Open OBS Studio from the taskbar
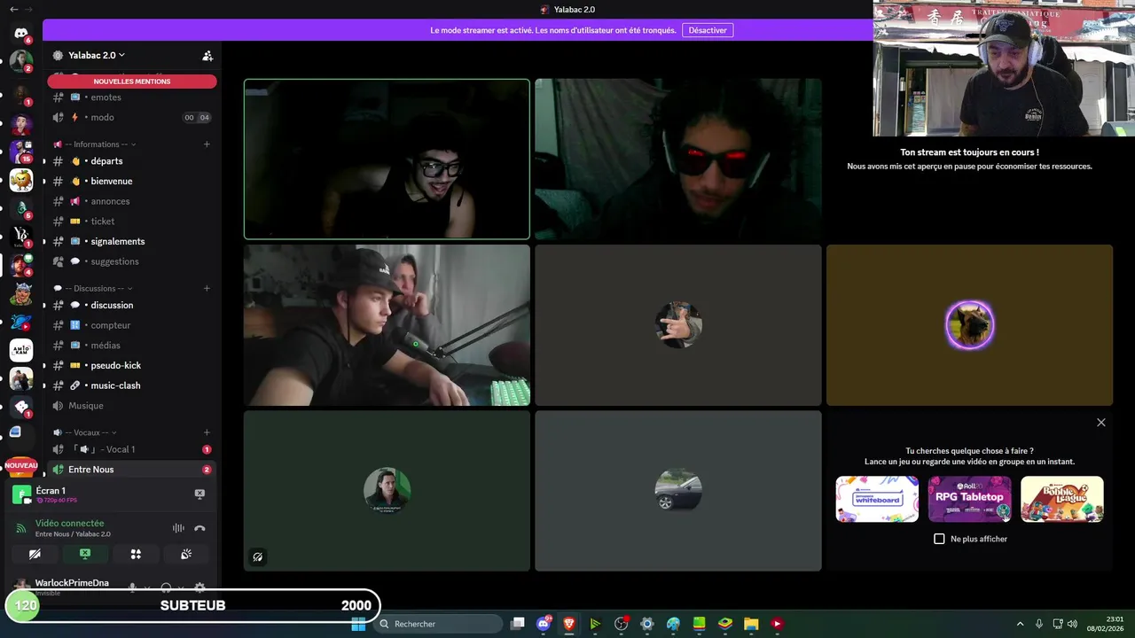The height and width of the screenshot is (638, 1135). coord(621,624)
